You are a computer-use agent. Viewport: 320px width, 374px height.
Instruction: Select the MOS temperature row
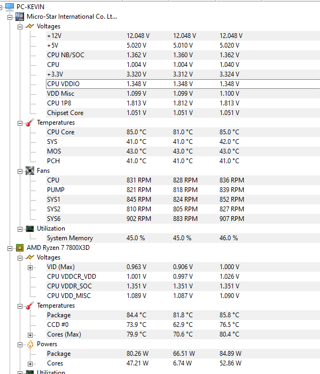tap(183, 151)
